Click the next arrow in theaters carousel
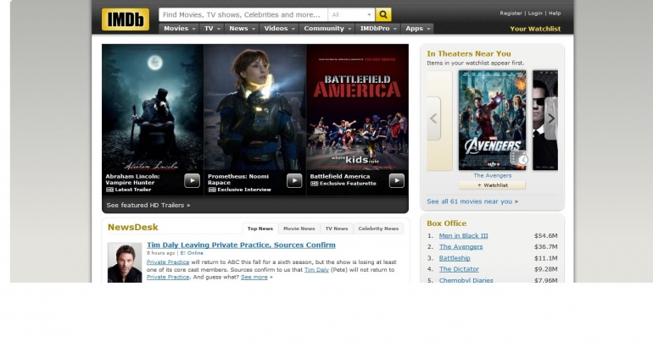The width and height of the screenshot is (653, 347). 551,118
